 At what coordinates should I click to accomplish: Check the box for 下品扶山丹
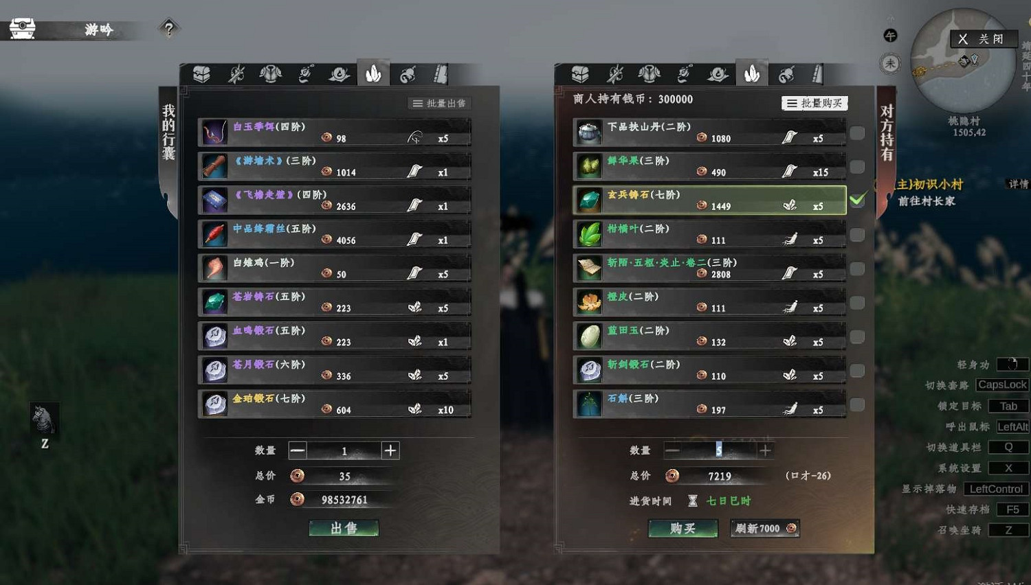(x=857, y=133)
